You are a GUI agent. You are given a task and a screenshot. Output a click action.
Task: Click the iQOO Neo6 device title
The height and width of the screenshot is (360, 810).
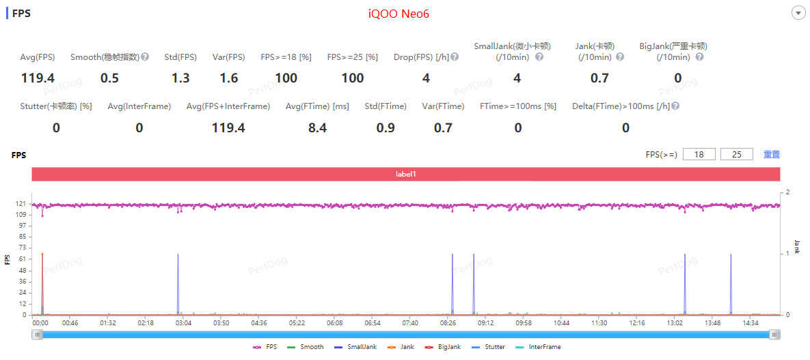(399, 14)
